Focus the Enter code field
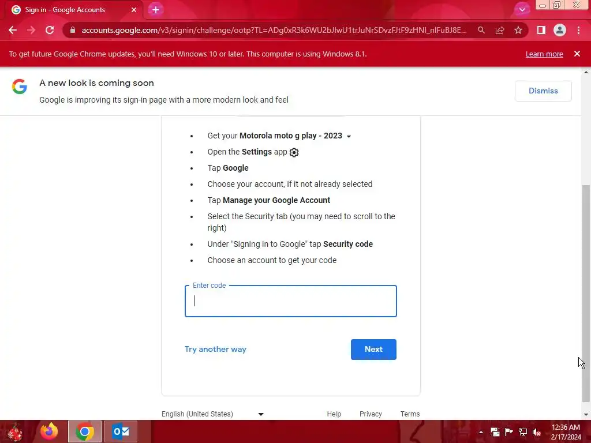Image resolution: width=591 pixels, height=443 pixels. 291,301
